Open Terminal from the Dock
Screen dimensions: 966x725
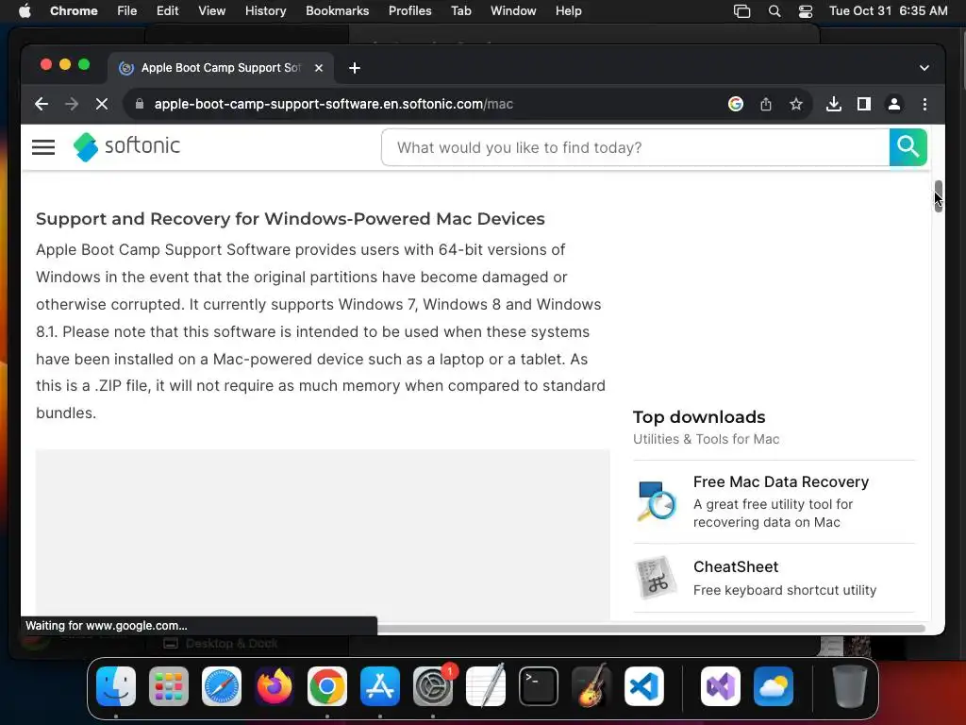coord(539,686)
